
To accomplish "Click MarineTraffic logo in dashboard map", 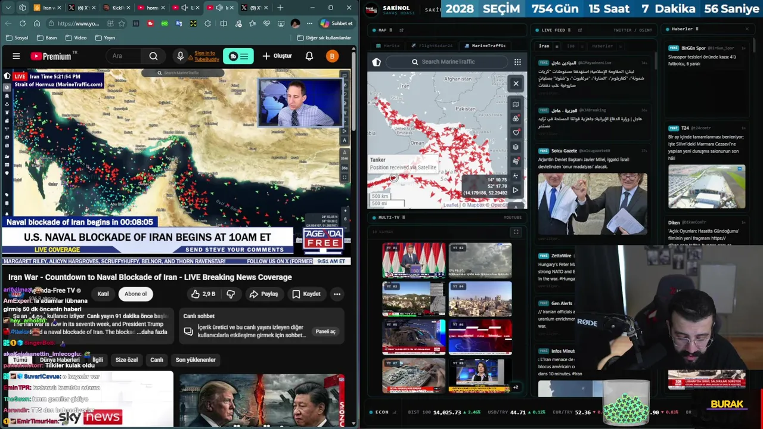I will [376, 62].
